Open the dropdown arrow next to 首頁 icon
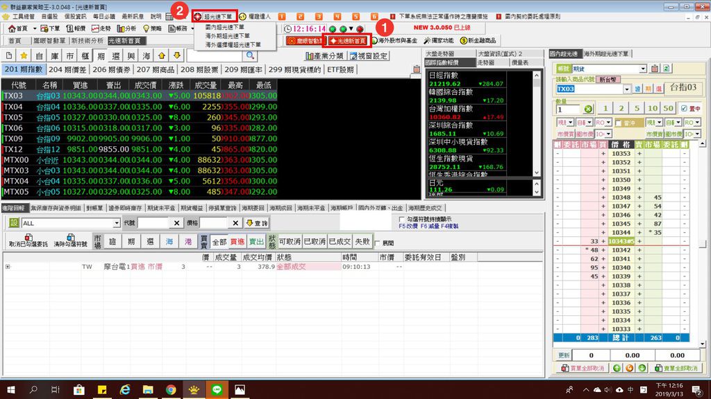 click(x=35, y=28)
